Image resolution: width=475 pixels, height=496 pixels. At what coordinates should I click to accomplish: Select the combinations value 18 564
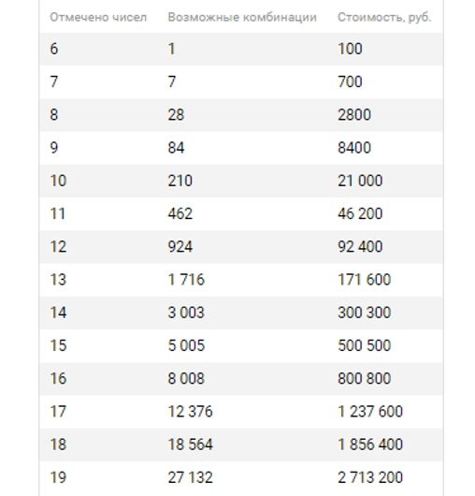click(x=190, y=445)
